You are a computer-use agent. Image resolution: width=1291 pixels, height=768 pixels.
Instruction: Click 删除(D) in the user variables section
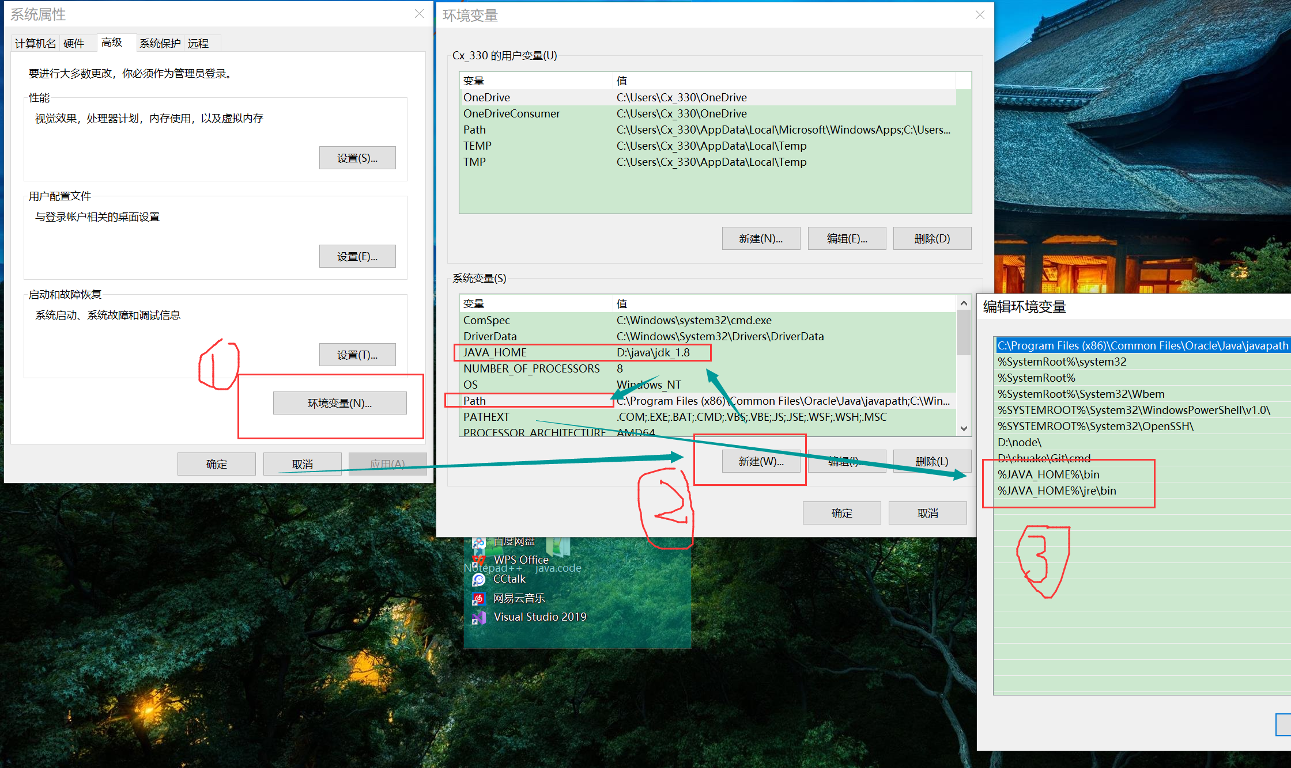click(932, 238)
